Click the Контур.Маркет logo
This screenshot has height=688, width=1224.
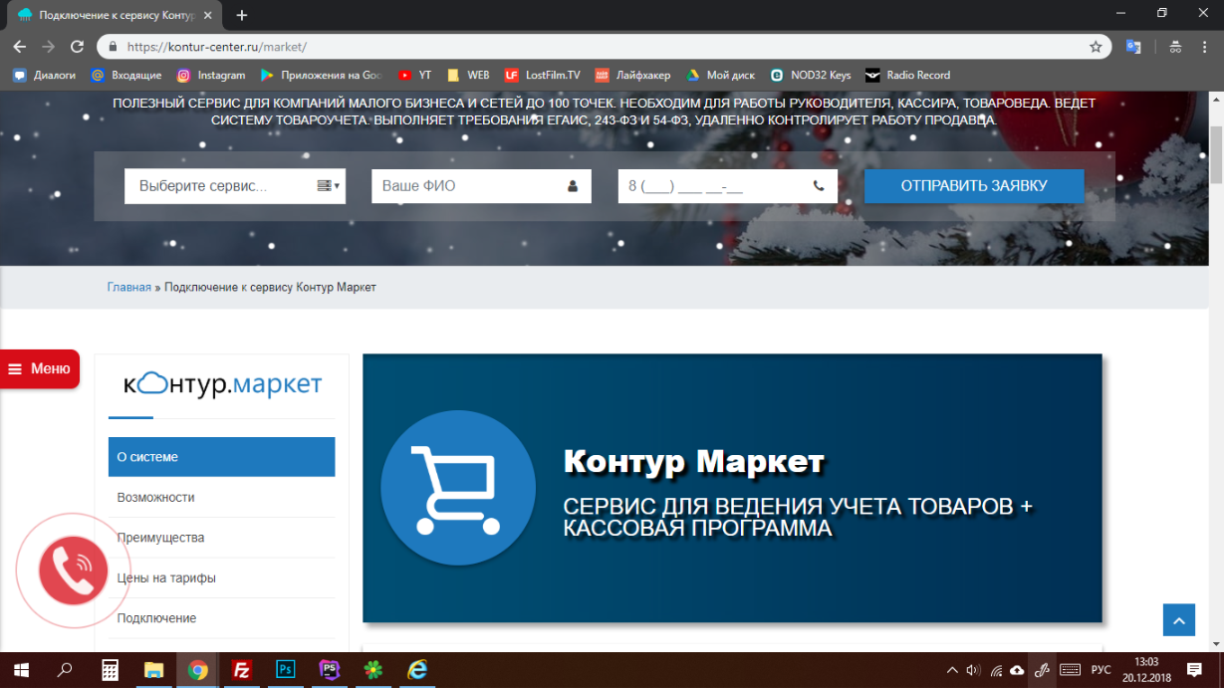pos(222,383)
